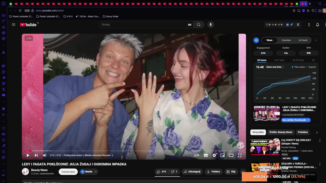Image resolution: width=326 pixels, height=183 pixels.
Task: Open history clock in the sidebar
Action: (4, 140)
